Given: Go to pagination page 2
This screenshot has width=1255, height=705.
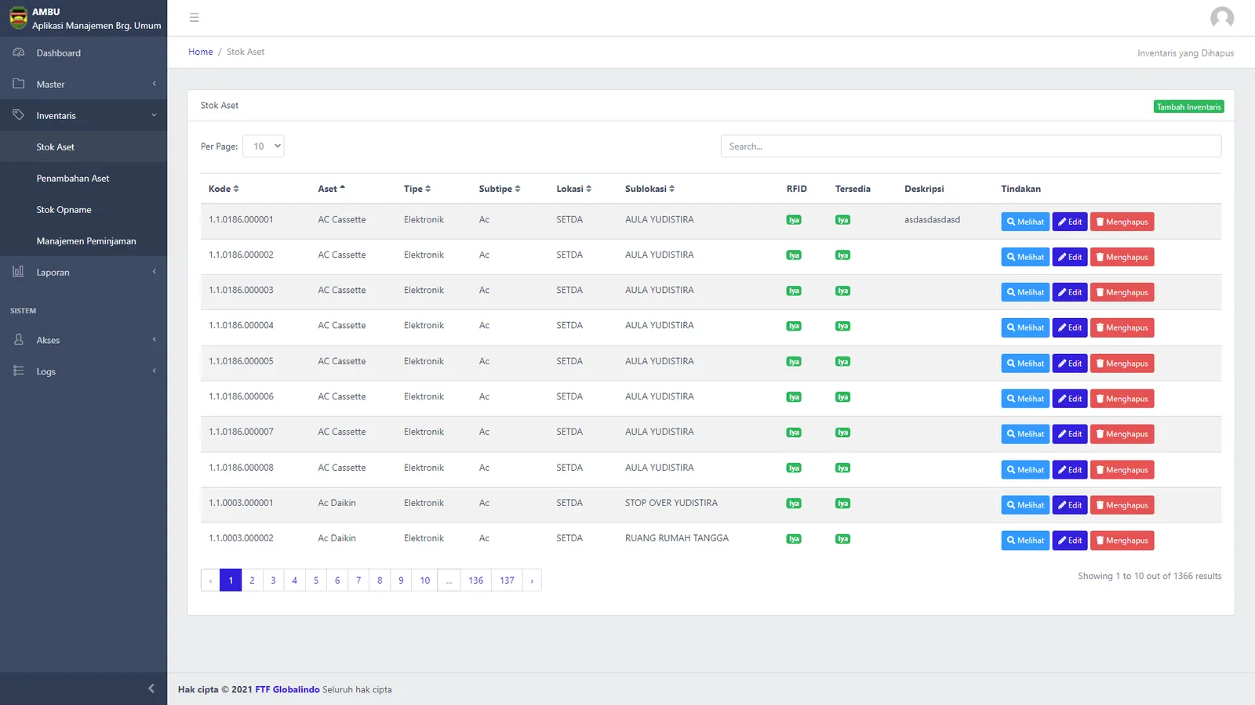Looking at the screenshot, I should coord(252,580).
